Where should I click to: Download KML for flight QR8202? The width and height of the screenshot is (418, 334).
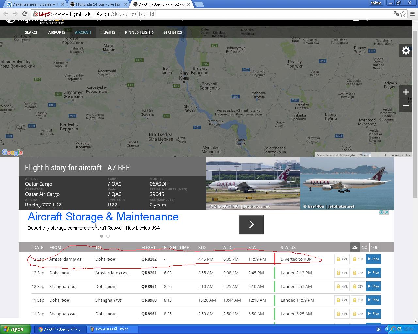tap(342, 259)
